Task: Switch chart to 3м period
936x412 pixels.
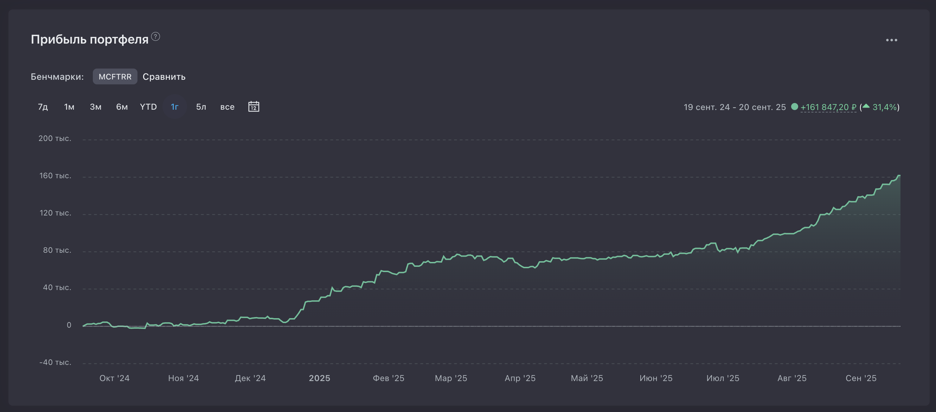Action: click(x=96, y=107)
